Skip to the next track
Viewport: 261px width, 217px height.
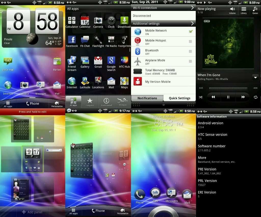(x=243, y=97)
